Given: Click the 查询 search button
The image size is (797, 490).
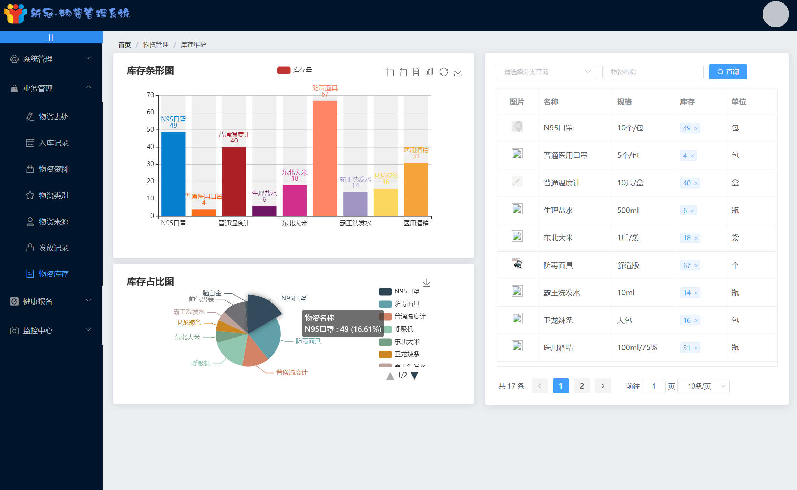Looking at the screenshot, I should coord(728,72).
